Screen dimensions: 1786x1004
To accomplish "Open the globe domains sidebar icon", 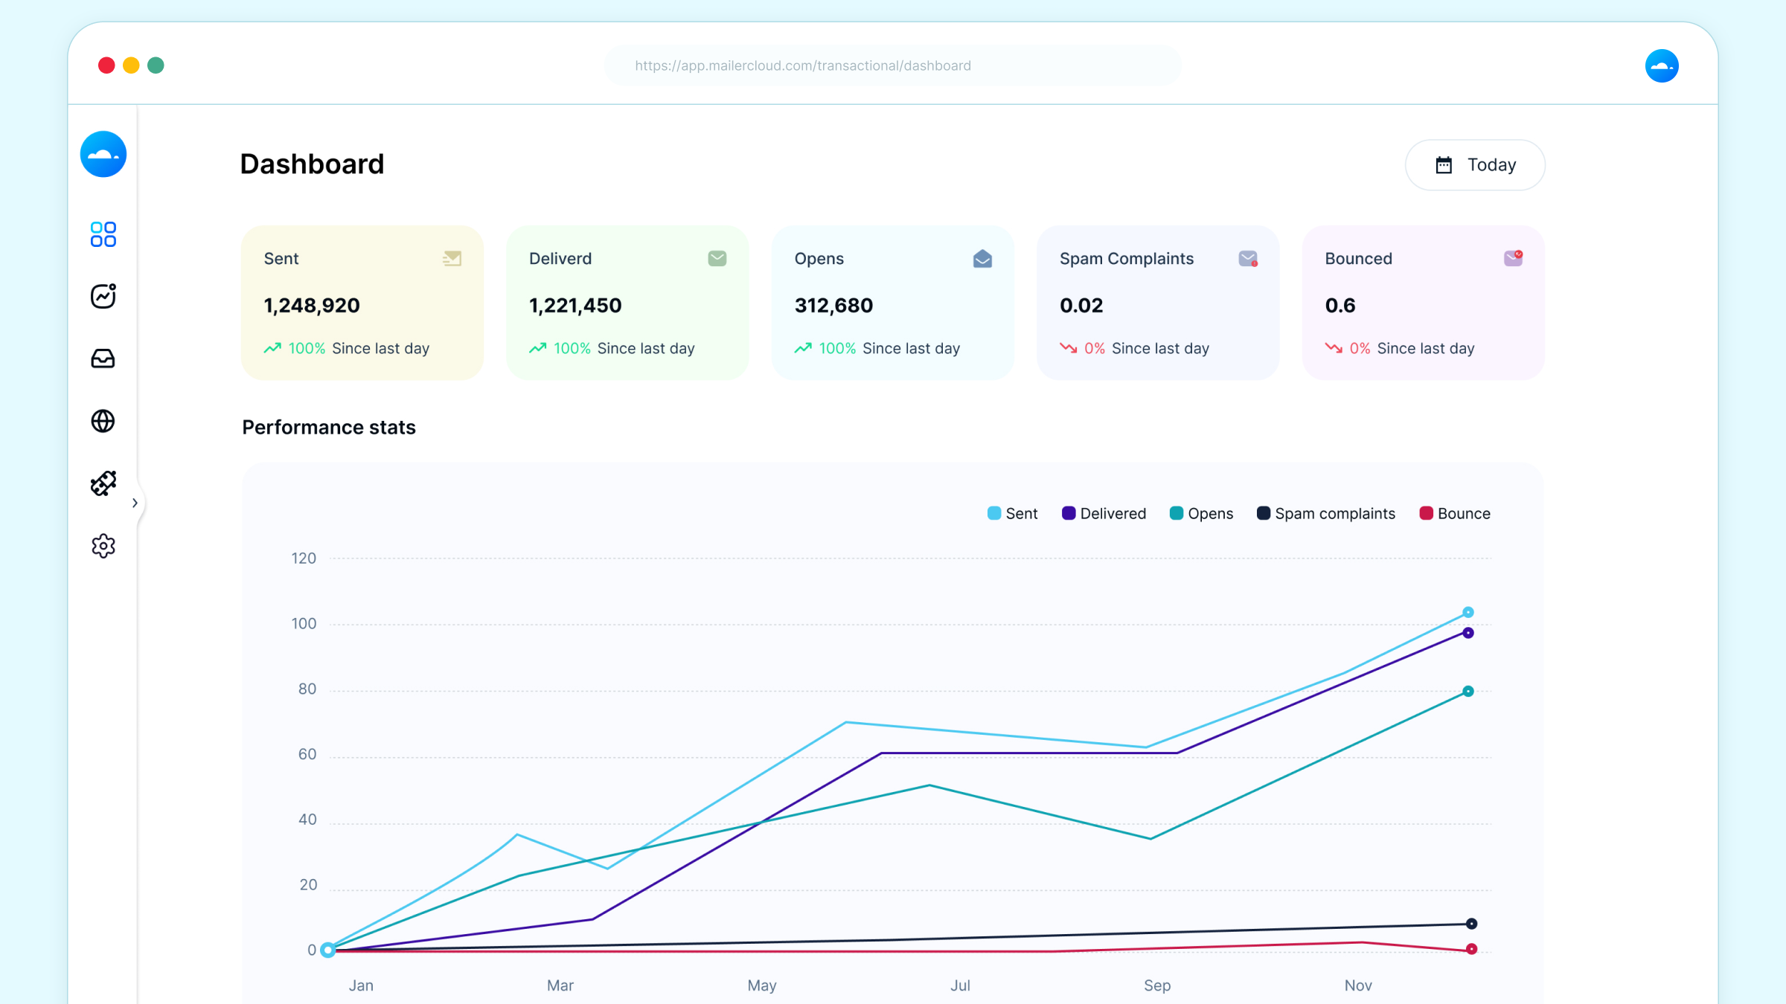I will click(x=103, y=421).
